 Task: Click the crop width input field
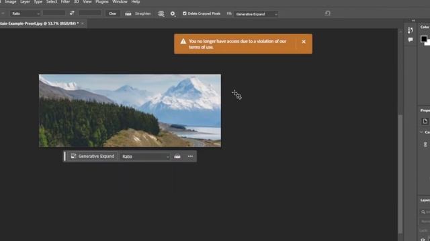click(54, 13)
